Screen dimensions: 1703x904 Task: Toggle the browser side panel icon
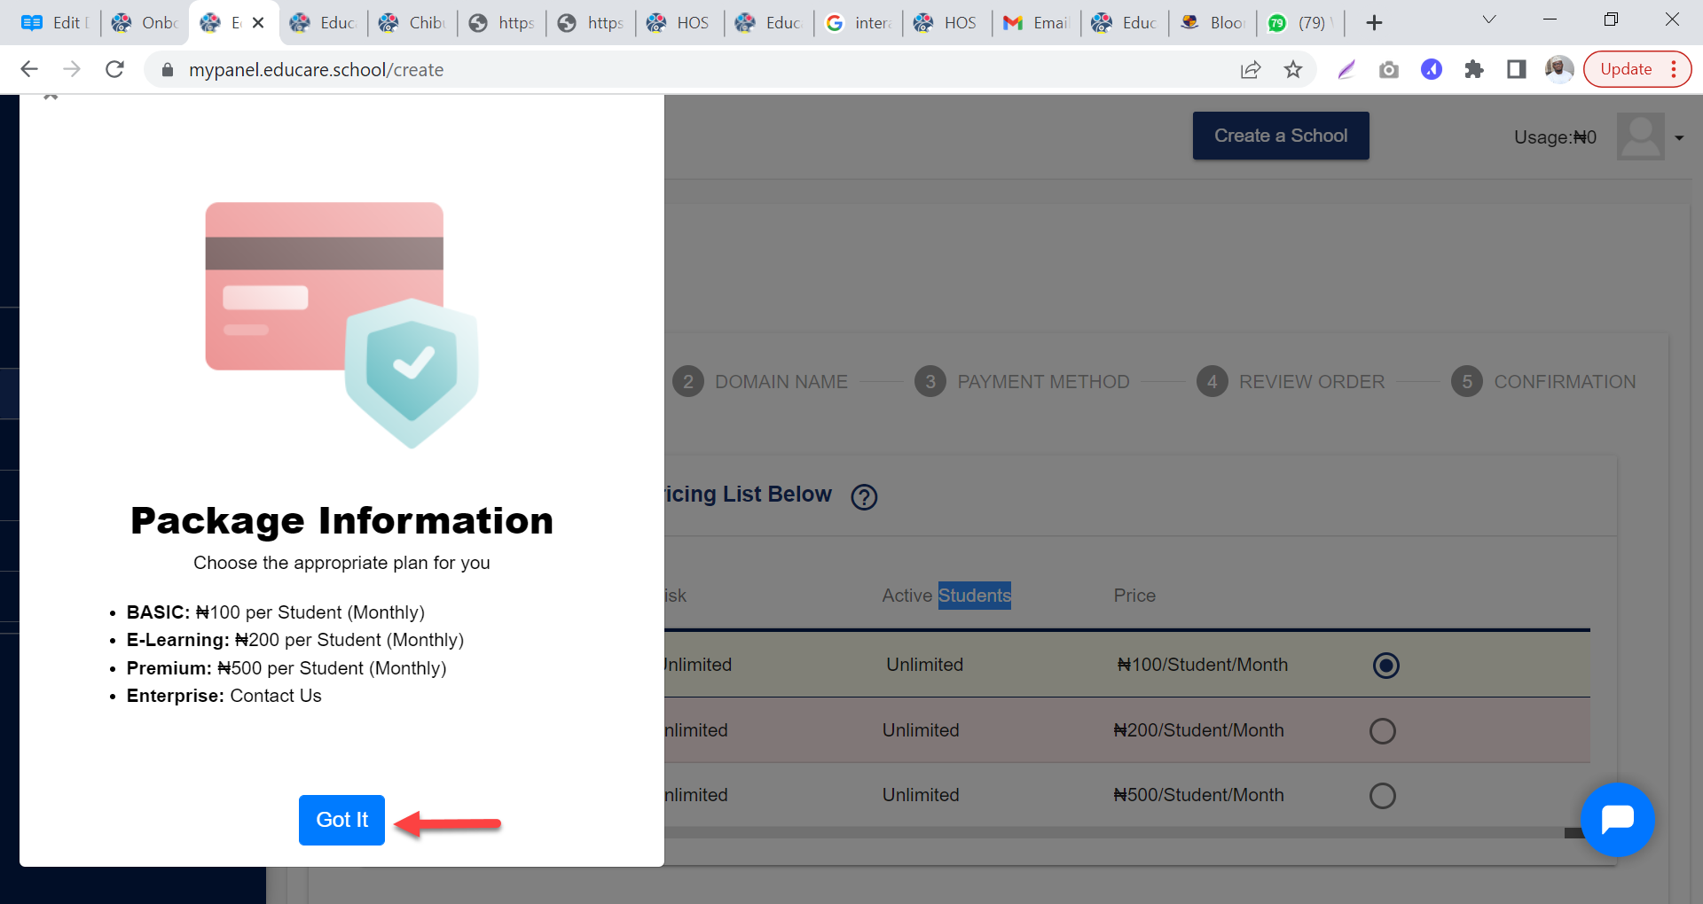1517,70
